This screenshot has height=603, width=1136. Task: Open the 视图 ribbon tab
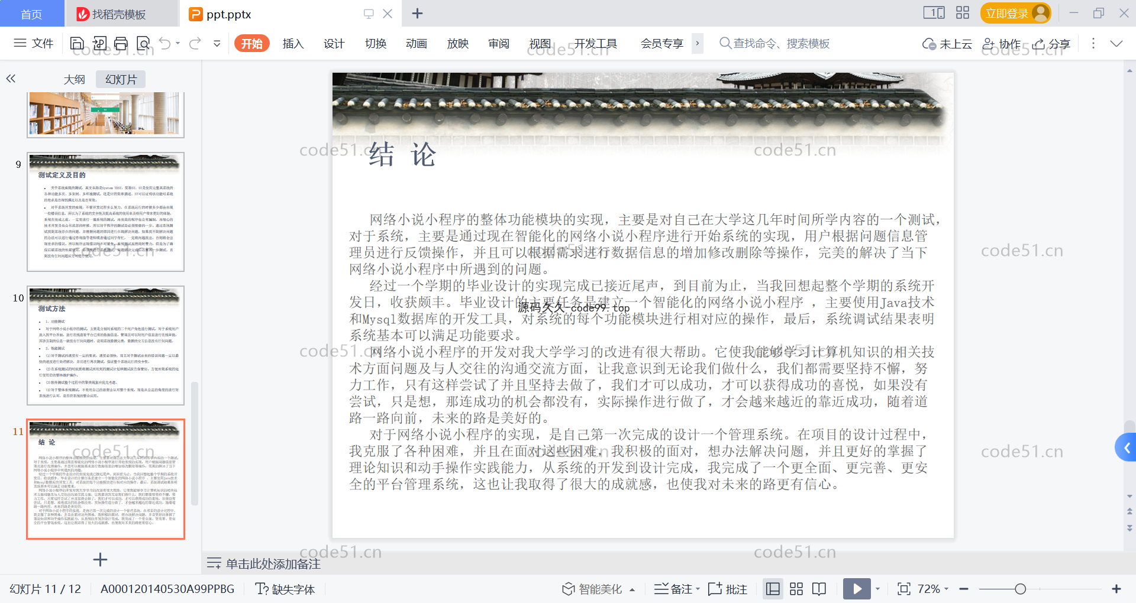click(540, 43)
